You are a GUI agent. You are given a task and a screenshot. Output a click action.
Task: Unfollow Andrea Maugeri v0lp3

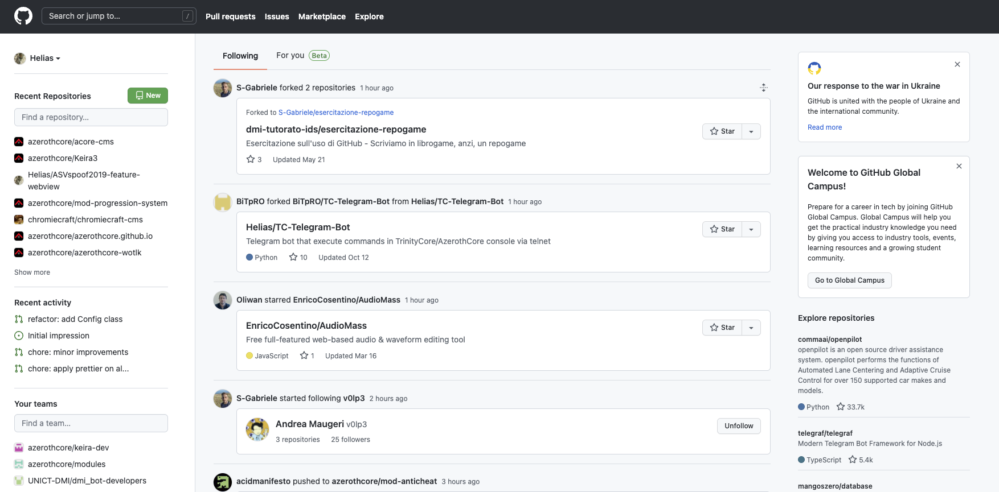(739, 426)
